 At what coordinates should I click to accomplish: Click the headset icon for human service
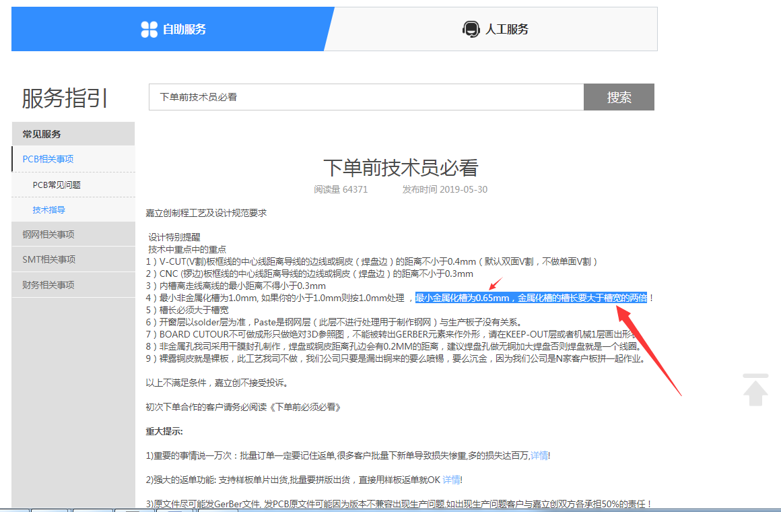tap(471, 29)
